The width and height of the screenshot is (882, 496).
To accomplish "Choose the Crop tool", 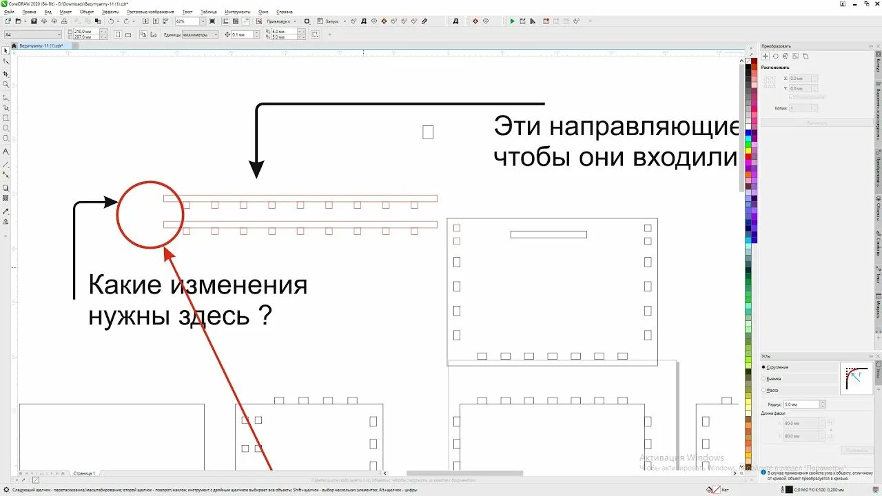I will pos(6,74).
